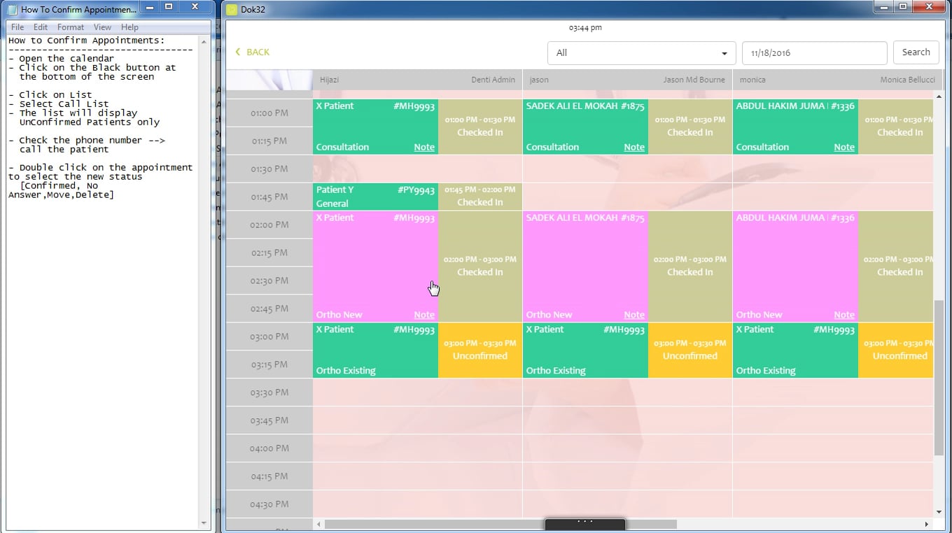
Task: Click the Notepad title bar icon
Action: coord(12,10)
